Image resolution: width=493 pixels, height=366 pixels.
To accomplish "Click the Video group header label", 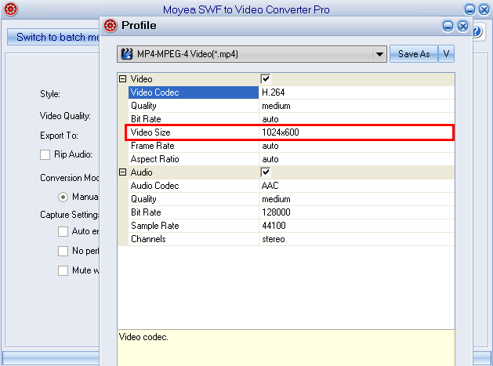I will coord(141,79).
